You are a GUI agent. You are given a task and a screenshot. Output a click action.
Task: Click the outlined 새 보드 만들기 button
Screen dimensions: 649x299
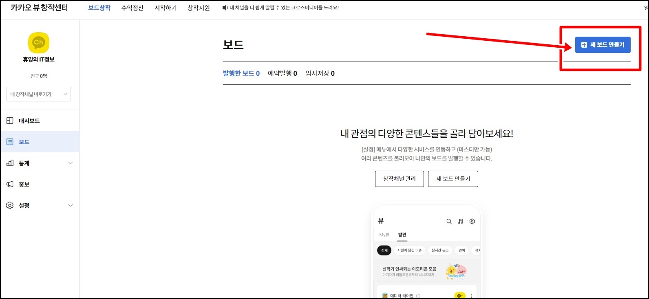(x=453, y=179)
